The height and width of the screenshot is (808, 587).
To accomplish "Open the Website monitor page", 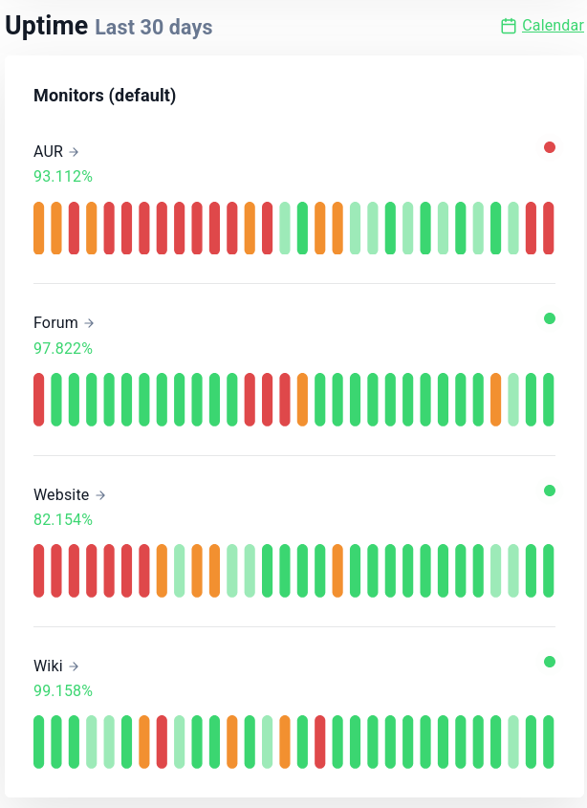I will tap(61, 494).
